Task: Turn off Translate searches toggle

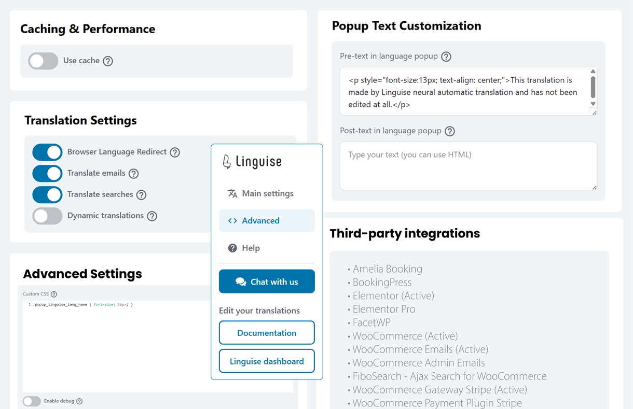Action: click(47, 194)
